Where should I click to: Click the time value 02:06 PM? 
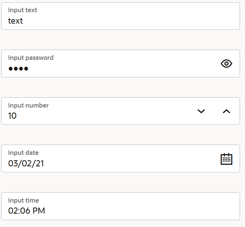(27, 211)
